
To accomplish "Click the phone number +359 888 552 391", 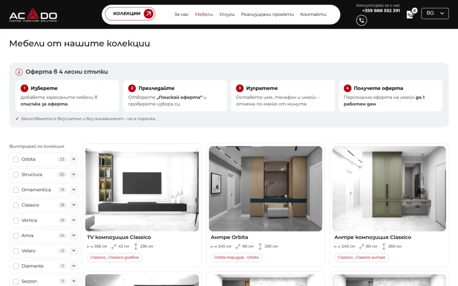I will (x=381, y=11).
